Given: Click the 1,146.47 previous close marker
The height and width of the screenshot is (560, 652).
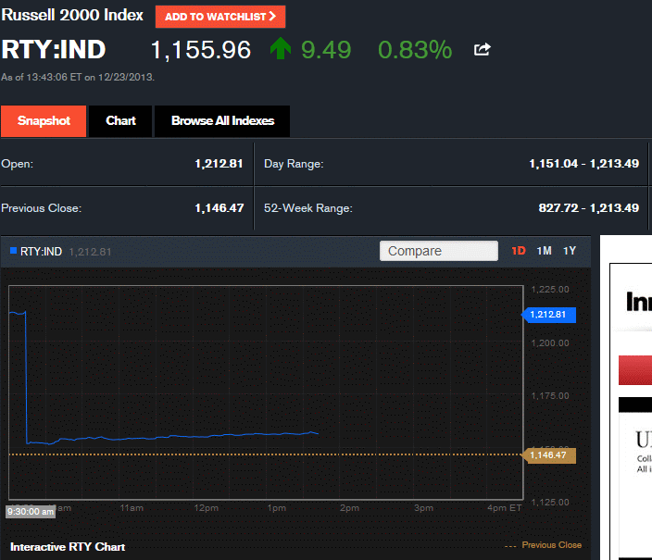Looking at the screenshot, I should [548, 455].
